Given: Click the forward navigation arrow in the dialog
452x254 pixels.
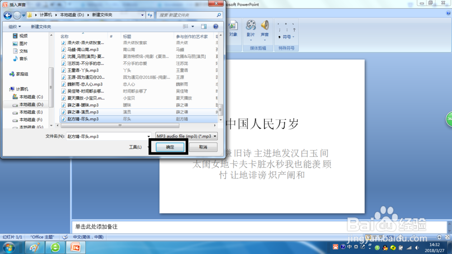Looking at the screenshot, I should click(17, 15).
